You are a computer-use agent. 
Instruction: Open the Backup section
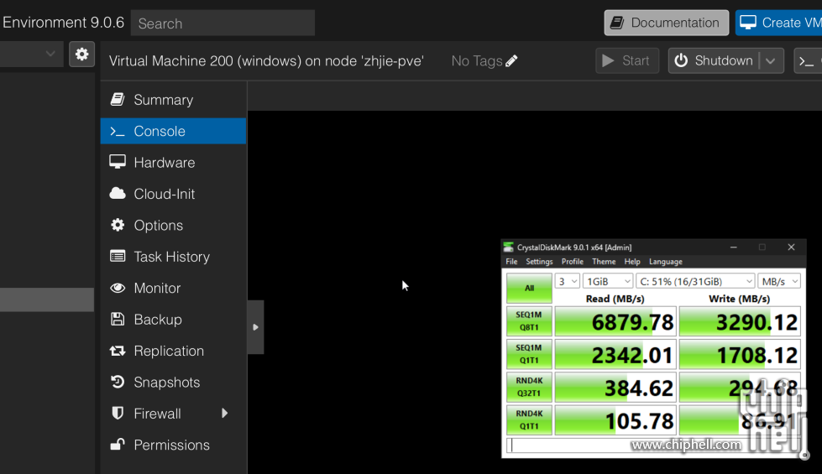[x=173, y=320]
